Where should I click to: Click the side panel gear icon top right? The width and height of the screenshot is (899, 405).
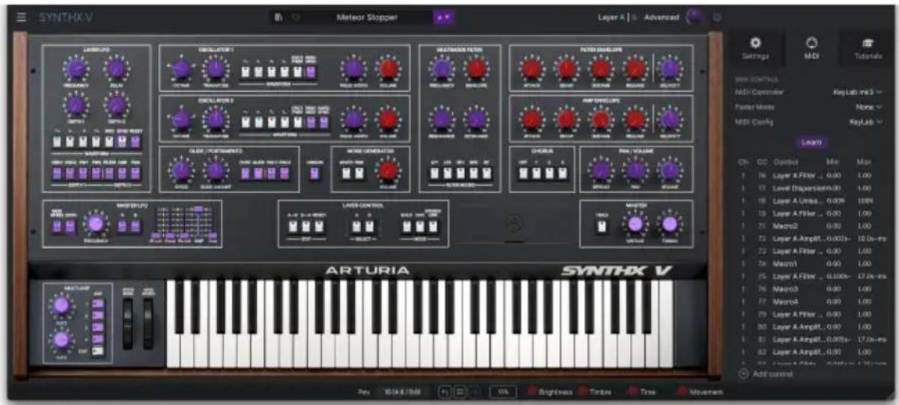click(718, 16)
